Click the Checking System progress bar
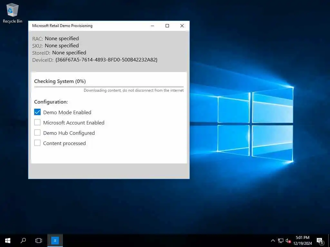This screenshot has width=330, height=247. pos(109,87)
